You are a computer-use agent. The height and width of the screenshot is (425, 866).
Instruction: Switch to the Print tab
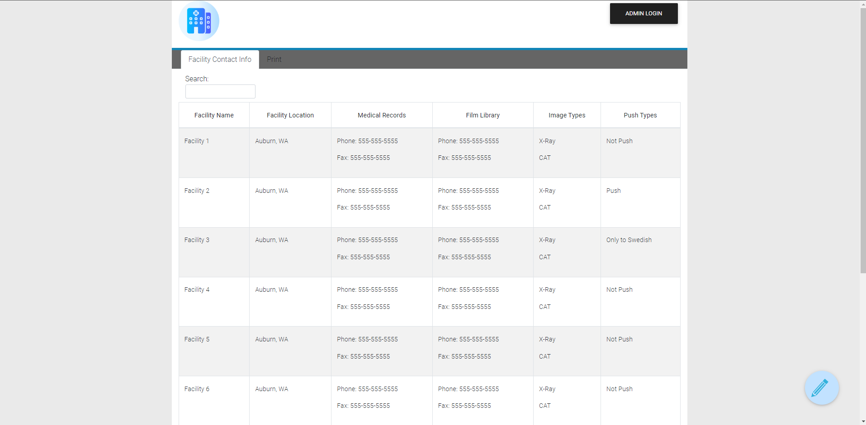point(274,60)
